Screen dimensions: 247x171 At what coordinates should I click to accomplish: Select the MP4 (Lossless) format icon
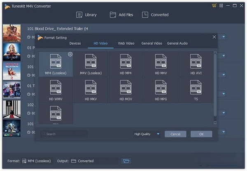point(56,62)
